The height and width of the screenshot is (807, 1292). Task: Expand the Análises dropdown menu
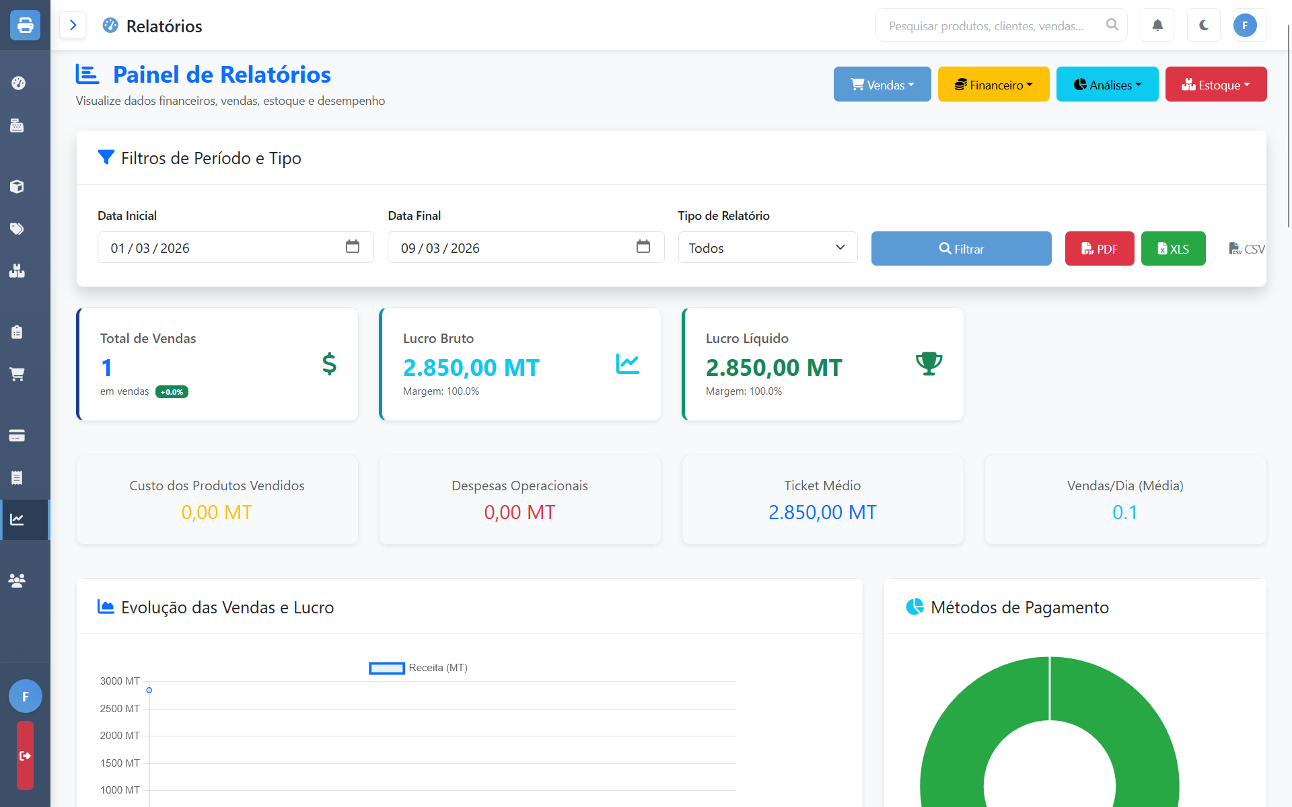1107,85
